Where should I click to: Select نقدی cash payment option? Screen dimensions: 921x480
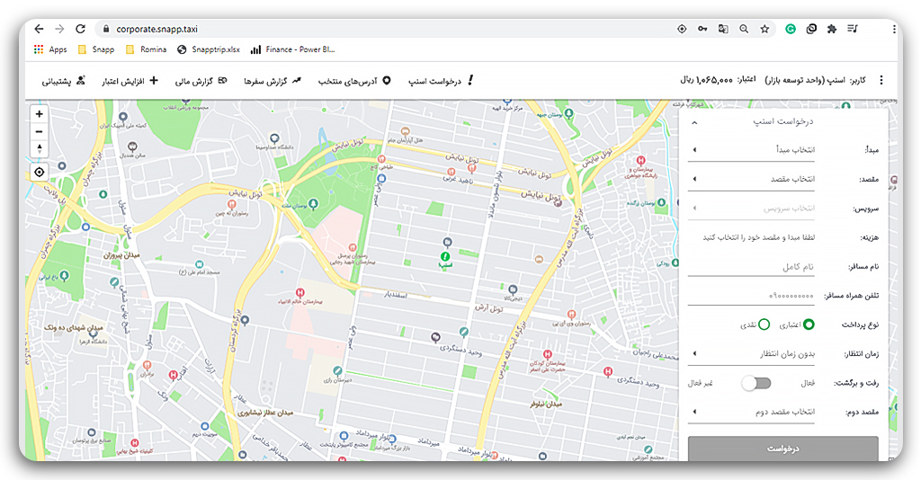(x=763, y=324)
